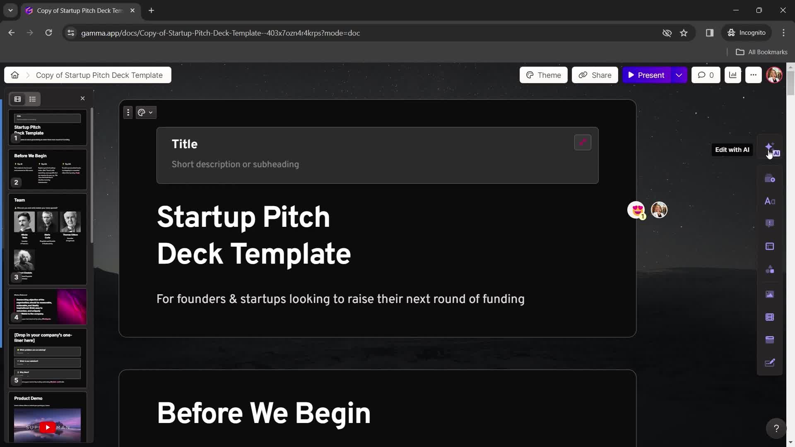Toggle the close panel button
Image resolution: width=795 pixels, height=447 pixels.
[82, 98]
